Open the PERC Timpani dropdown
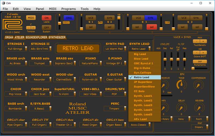 115,108
